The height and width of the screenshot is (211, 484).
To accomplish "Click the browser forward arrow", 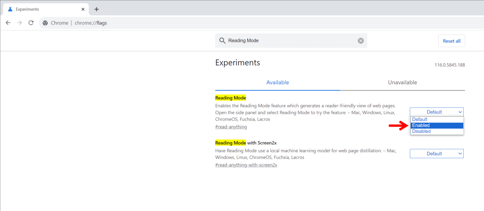I will pyautogui.click(x=19, y=23).
